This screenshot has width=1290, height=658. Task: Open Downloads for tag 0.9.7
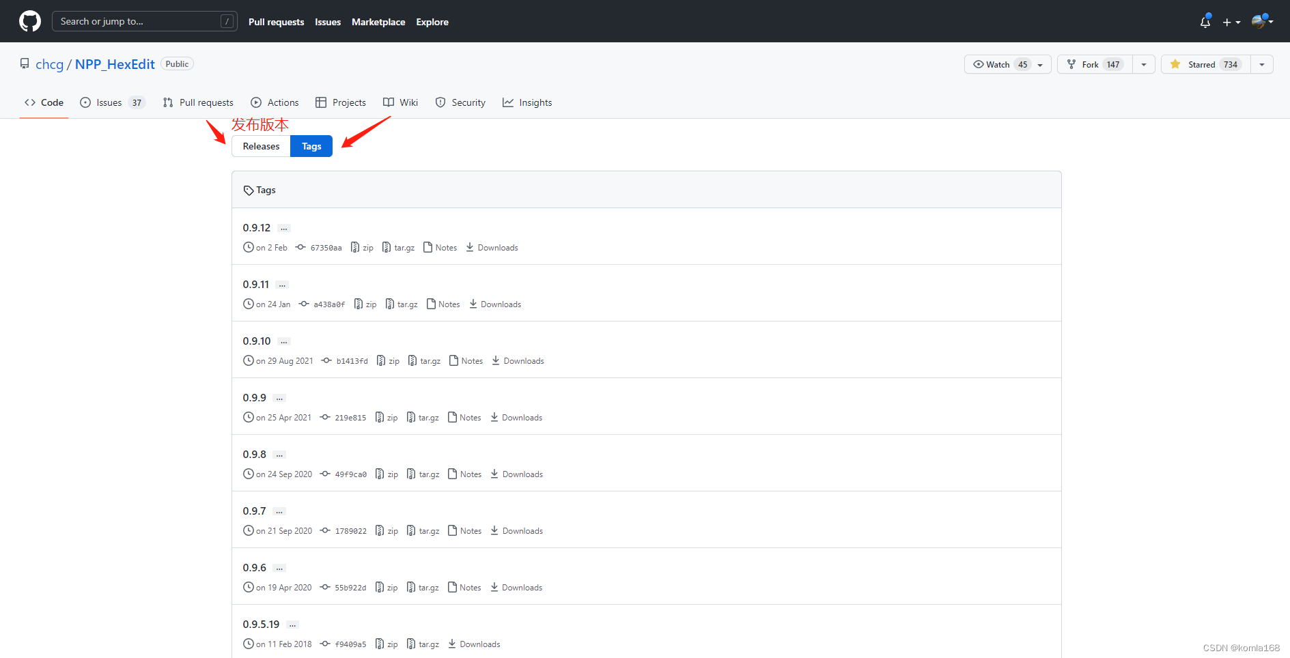click(516, 530)
